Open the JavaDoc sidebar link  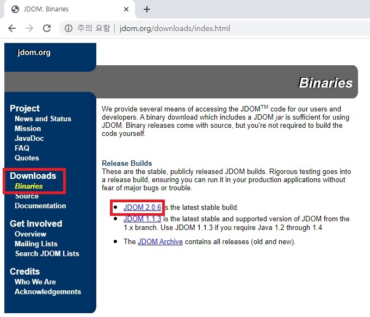[29, 138]
